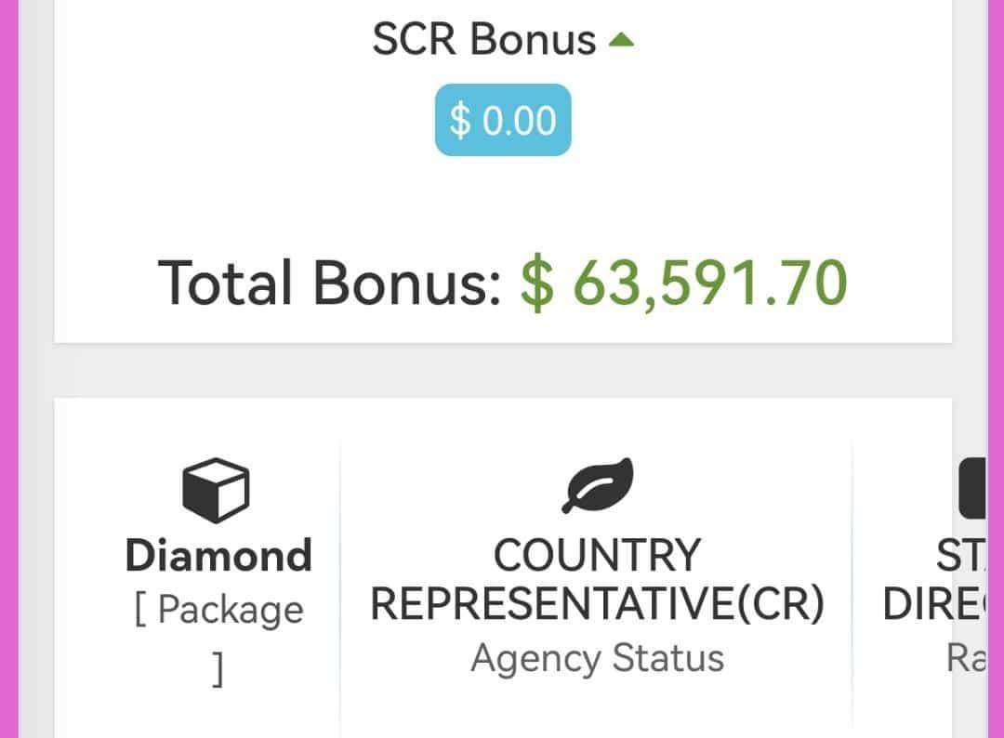The image size is (1004, 738).
Task: Click the "[ Package" caption
Action: (x=218, y=610)
